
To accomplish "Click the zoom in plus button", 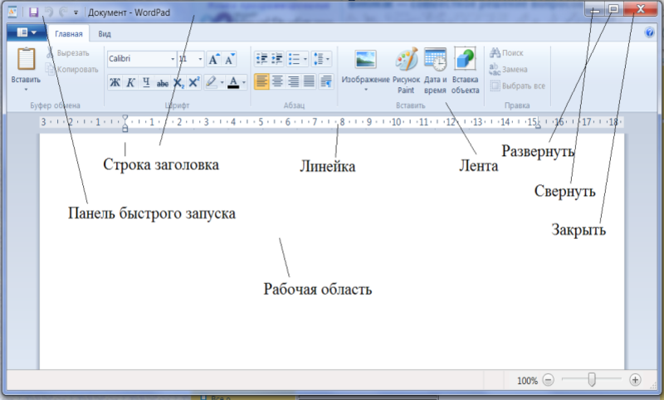I will pos(635,380).
